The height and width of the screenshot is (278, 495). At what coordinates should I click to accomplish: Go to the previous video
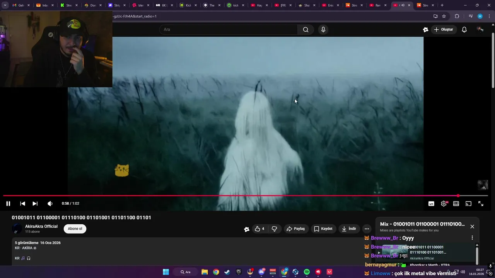coord(22,203)
